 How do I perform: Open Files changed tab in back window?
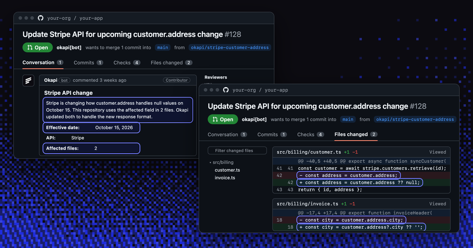coord(171,62)
